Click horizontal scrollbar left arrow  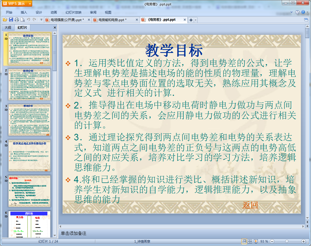(x=60, y=226)
